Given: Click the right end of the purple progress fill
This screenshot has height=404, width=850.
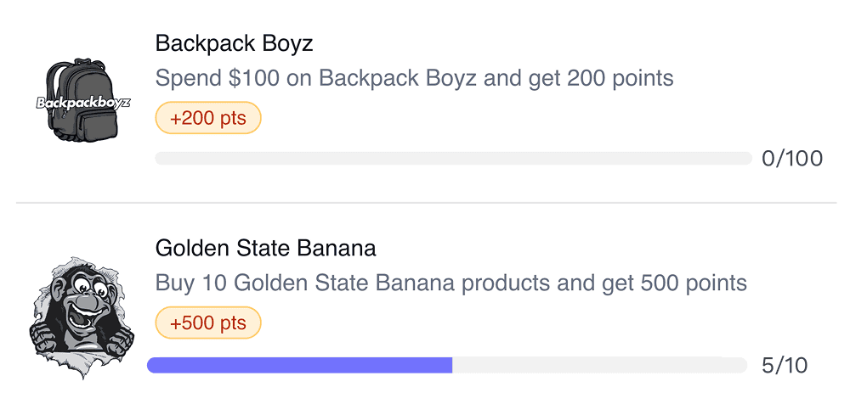Looking at the screenshot, I should (449, 365).
